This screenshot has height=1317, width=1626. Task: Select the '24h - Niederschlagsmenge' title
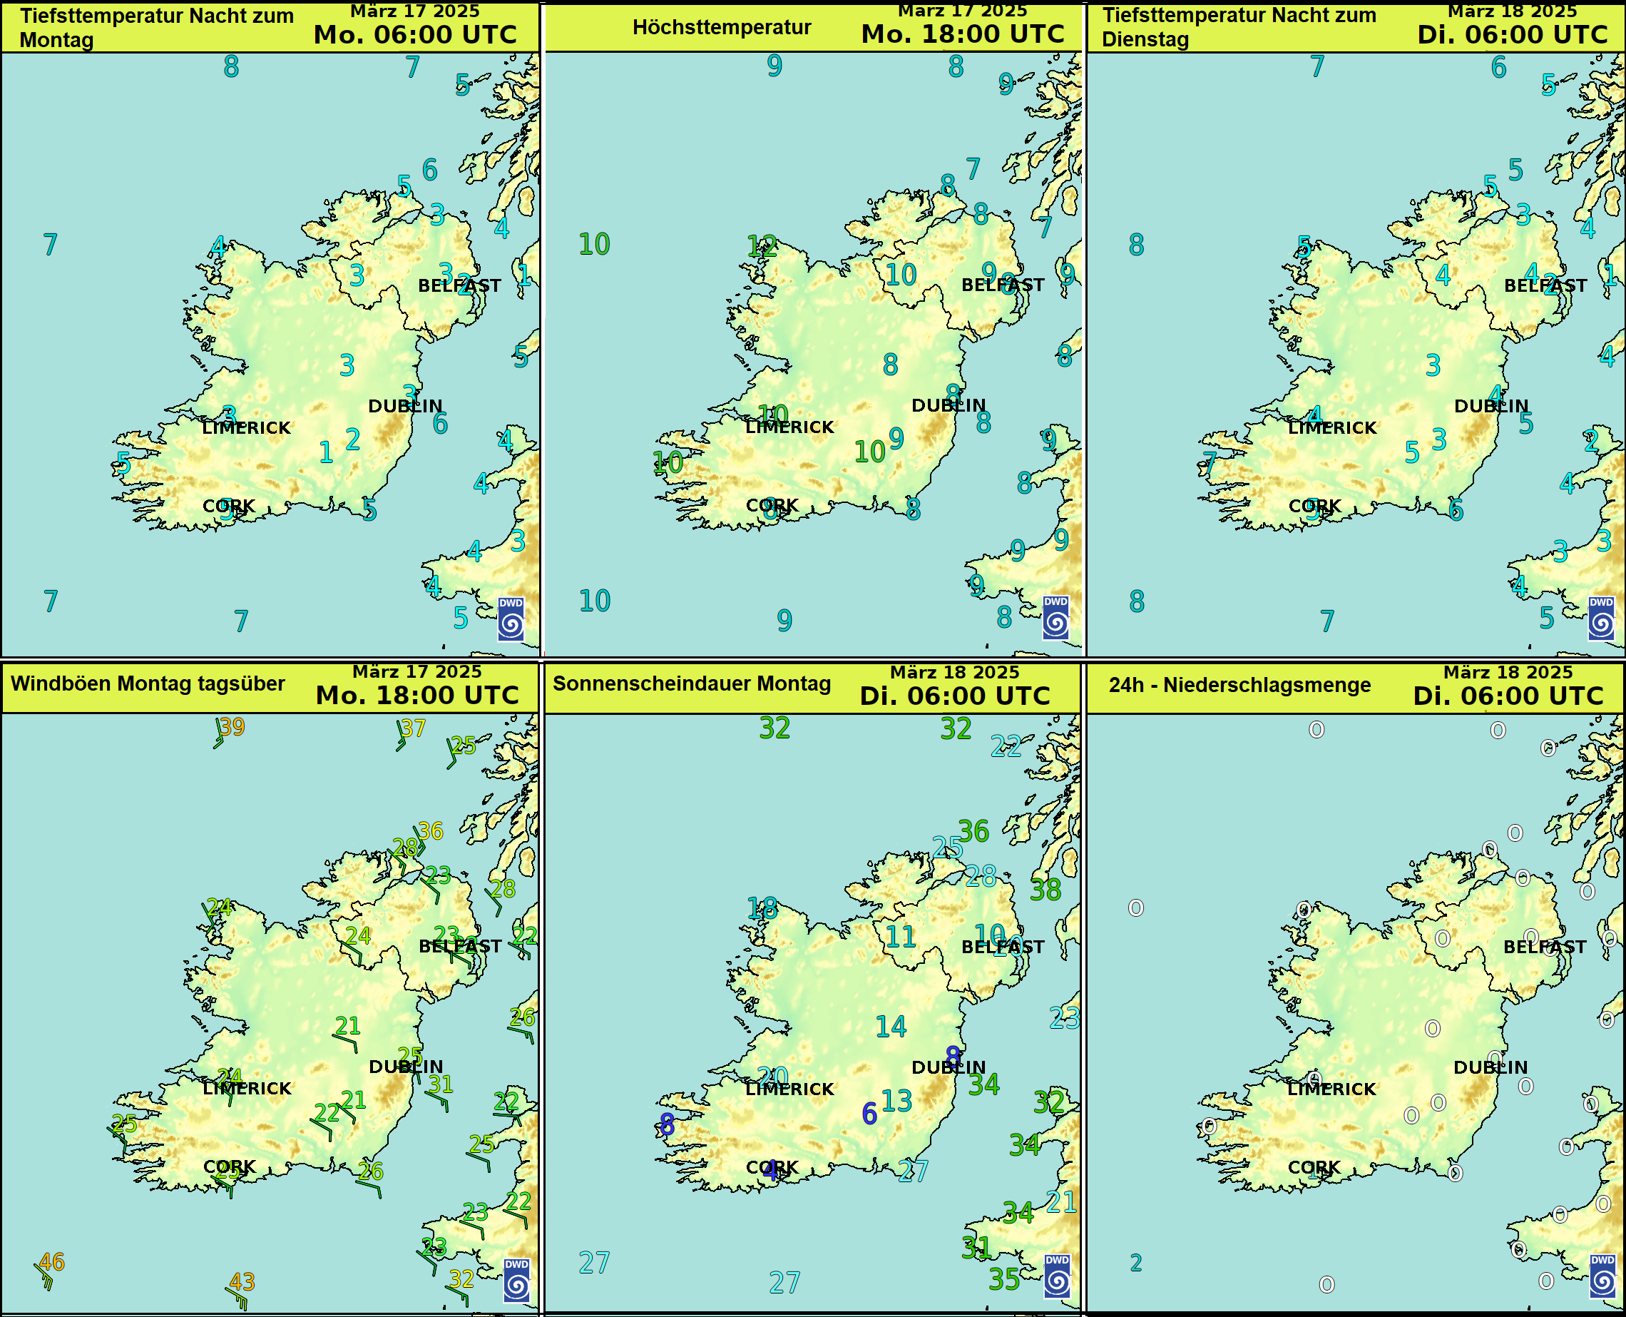(1240, 685)
